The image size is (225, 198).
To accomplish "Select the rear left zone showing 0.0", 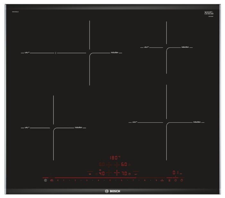I will (101, 165).
